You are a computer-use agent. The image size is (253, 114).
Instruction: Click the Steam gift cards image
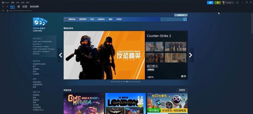[x=40, y=22]
